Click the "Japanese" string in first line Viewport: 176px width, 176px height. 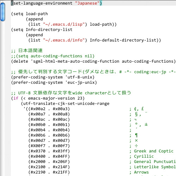tap(87, 3)
